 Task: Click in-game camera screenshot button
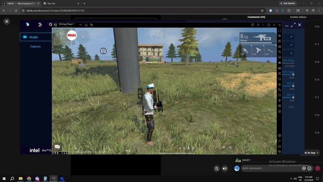click(104, 51)
